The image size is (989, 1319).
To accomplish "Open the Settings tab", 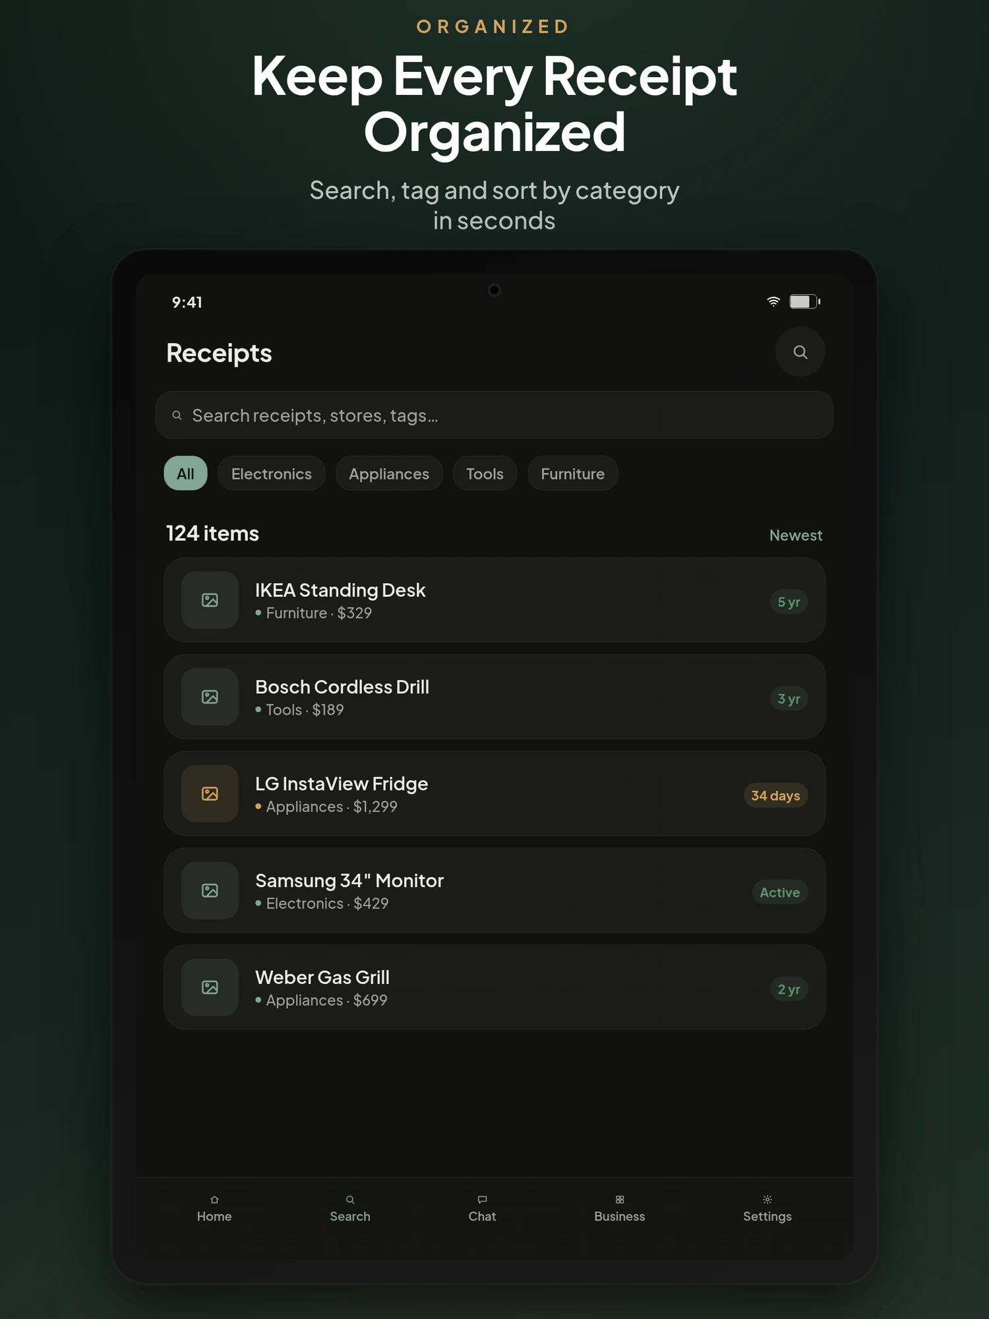I will (x=767, y=1208).
